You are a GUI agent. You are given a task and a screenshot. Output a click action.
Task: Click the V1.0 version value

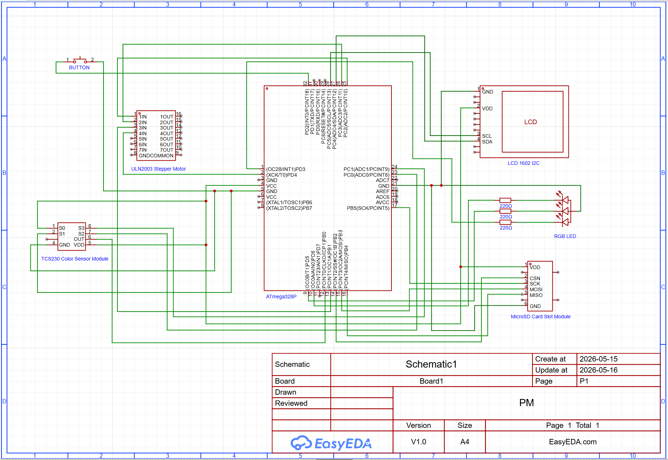419,442
